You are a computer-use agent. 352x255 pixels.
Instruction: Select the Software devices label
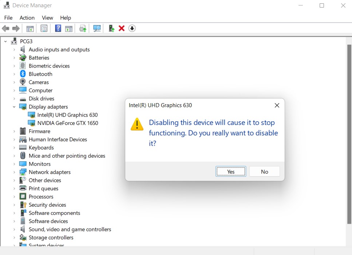pos(48,221)
